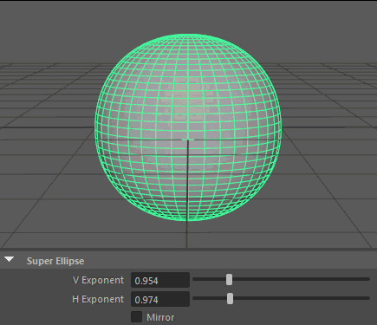The width and height of the screenshot is (377, 325).
Task: Click the top pole of the sphere
Action: [x=188, y=35]
